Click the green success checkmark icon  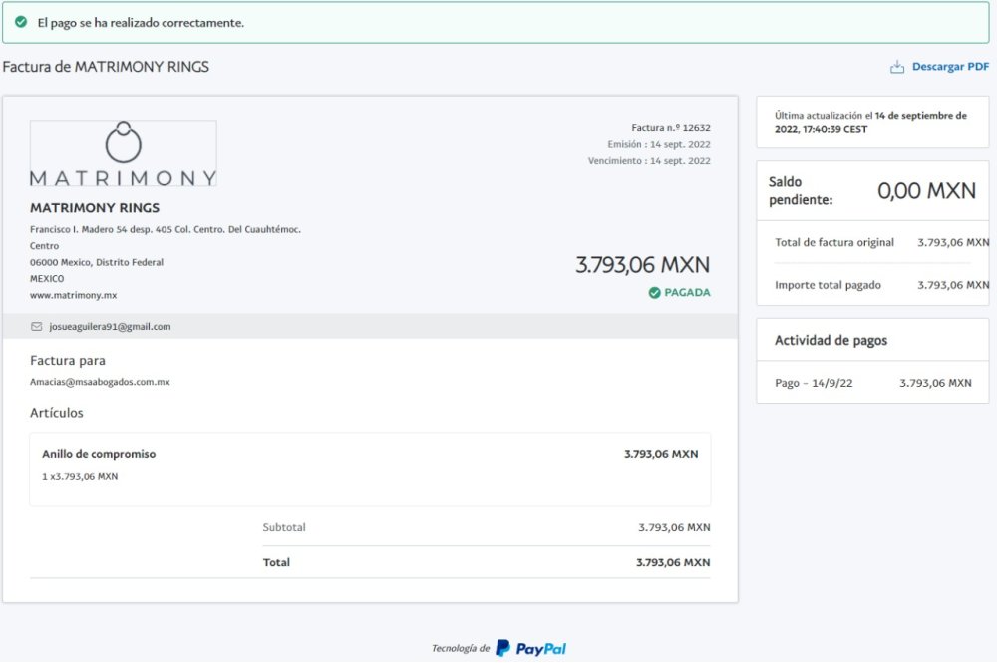21,22
